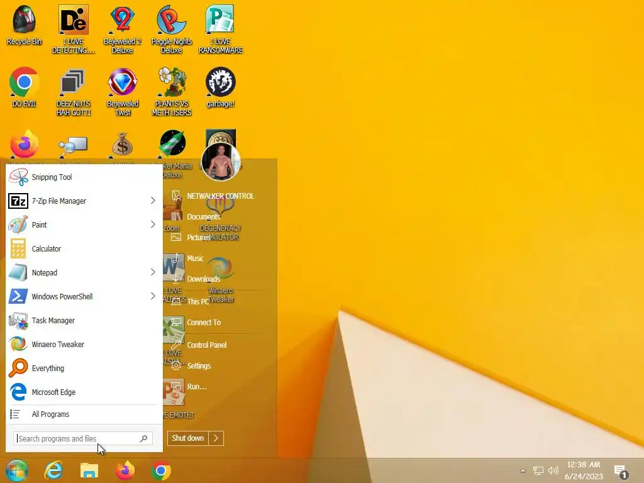Launch Everything search from Start menu
This screenshot has height=483, width=644.
84,368
